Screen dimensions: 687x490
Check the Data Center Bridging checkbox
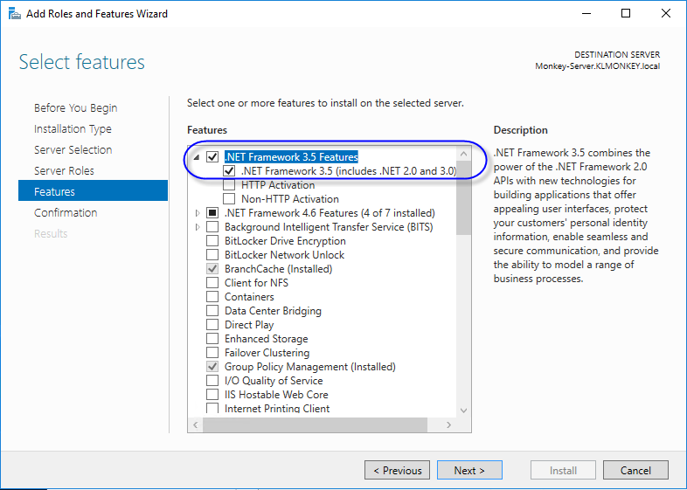coord(212,311)
